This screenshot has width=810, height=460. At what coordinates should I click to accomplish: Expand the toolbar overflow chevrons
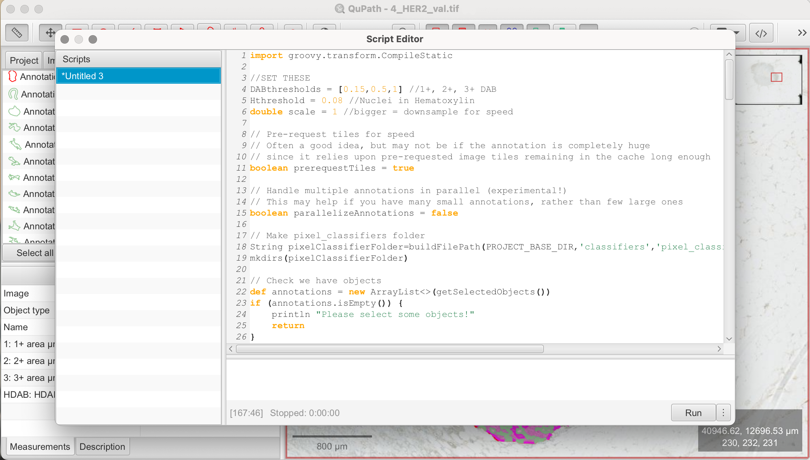(x=802, y=33)
